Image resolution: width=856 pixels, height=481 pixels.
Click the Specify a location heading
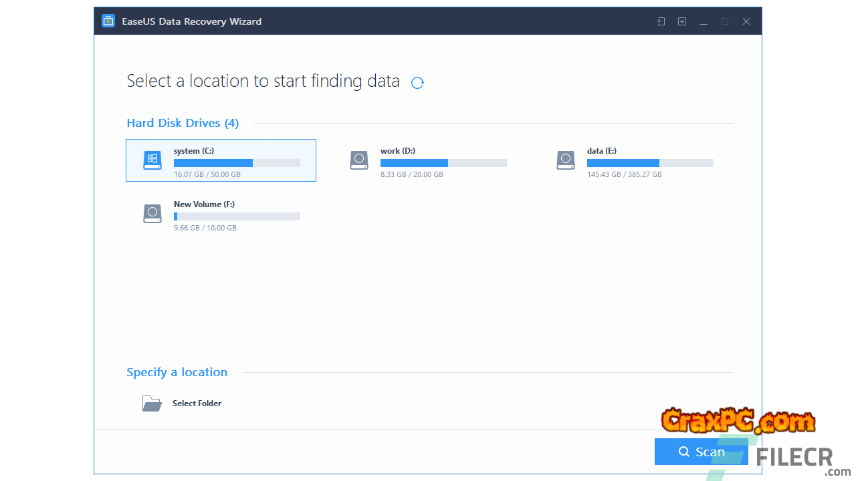(x=177, y=372)
